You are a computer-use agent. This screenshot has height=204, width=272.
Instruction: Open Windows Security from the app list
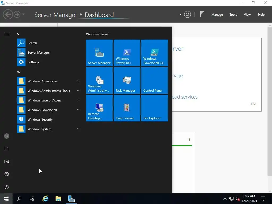49,119
